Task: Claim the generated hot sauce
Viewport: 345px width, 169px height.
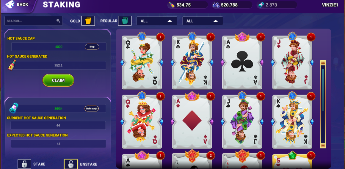Action: [x=58, y=80]
